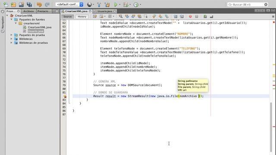Open the Debug Project dropdown arrow
Screen dimensions: 276x155
click(x=130, y=5)
